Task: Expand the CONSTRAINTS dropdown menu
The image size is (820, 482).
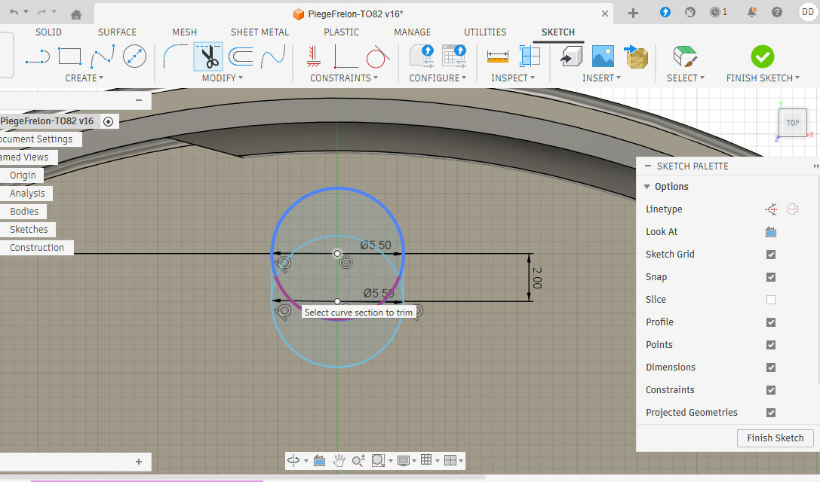Action: (345, 78)
